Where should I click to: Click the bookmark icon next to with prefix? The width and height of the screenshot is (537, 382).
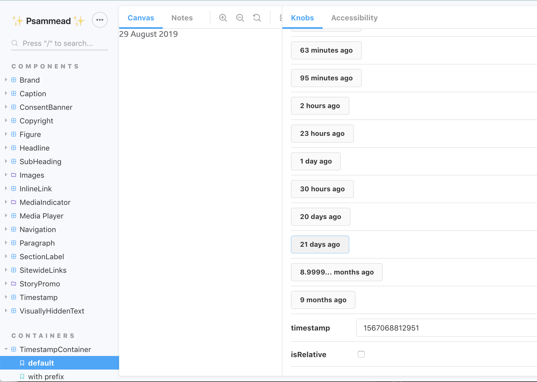[22, 377]
